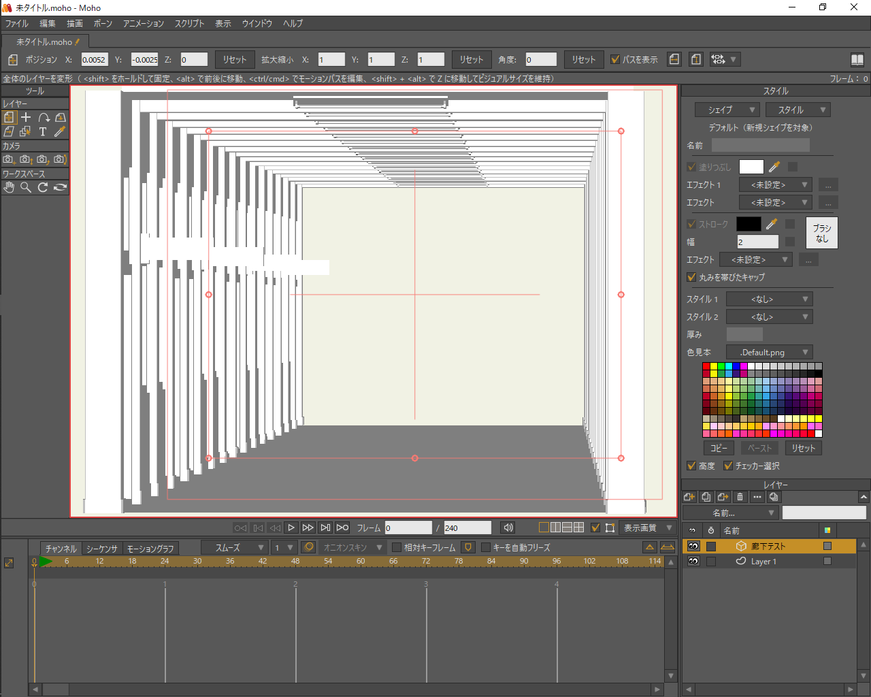Click the black stroke color swatch
The image size is (871, 697).
749,224
